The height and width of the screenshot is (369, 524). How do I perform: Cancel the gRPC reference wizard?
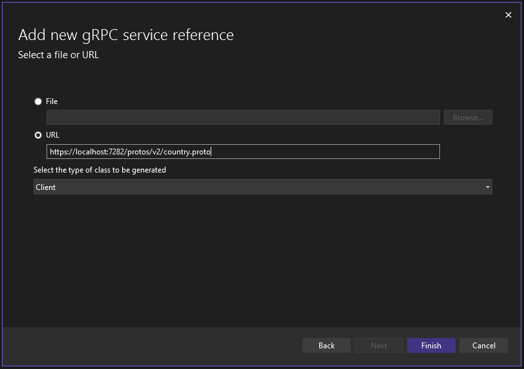pos(483,346)
